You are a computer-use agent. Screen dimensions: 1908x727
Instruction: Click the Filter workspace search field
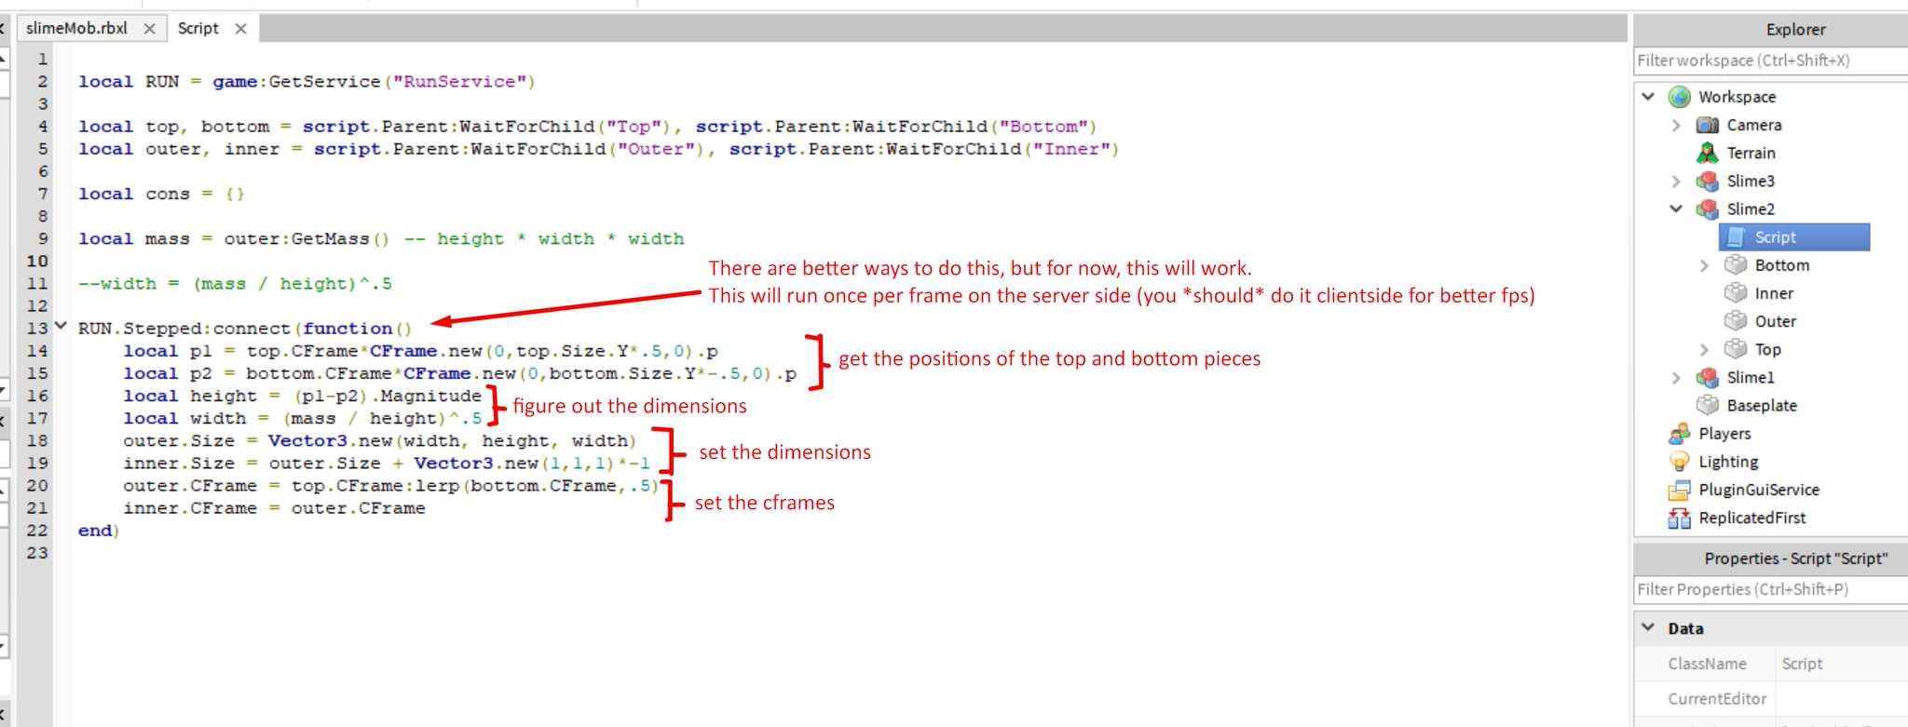pyautogui.click(x=1770, y=61)
